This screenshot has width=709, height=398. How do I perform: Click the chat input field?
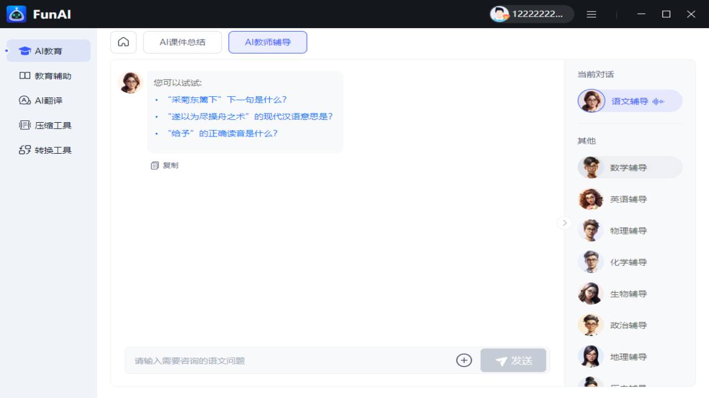pyautogui.click(x=277, y=360)
